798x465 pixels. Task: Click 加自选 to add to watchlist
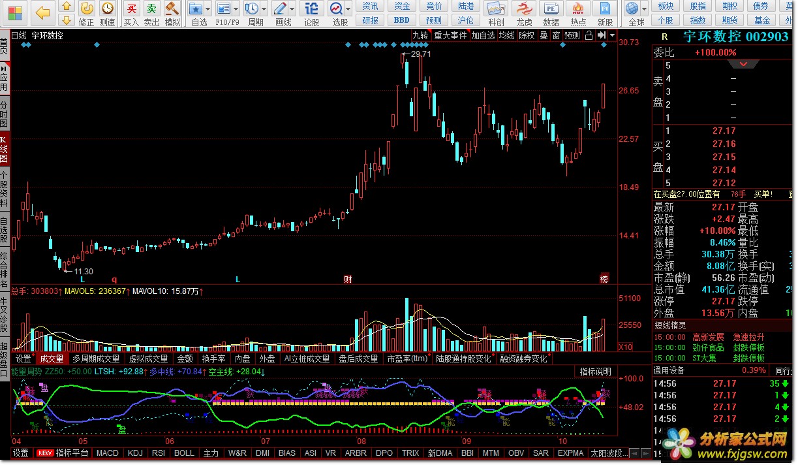pyautogui.click(x=483, y=35)
